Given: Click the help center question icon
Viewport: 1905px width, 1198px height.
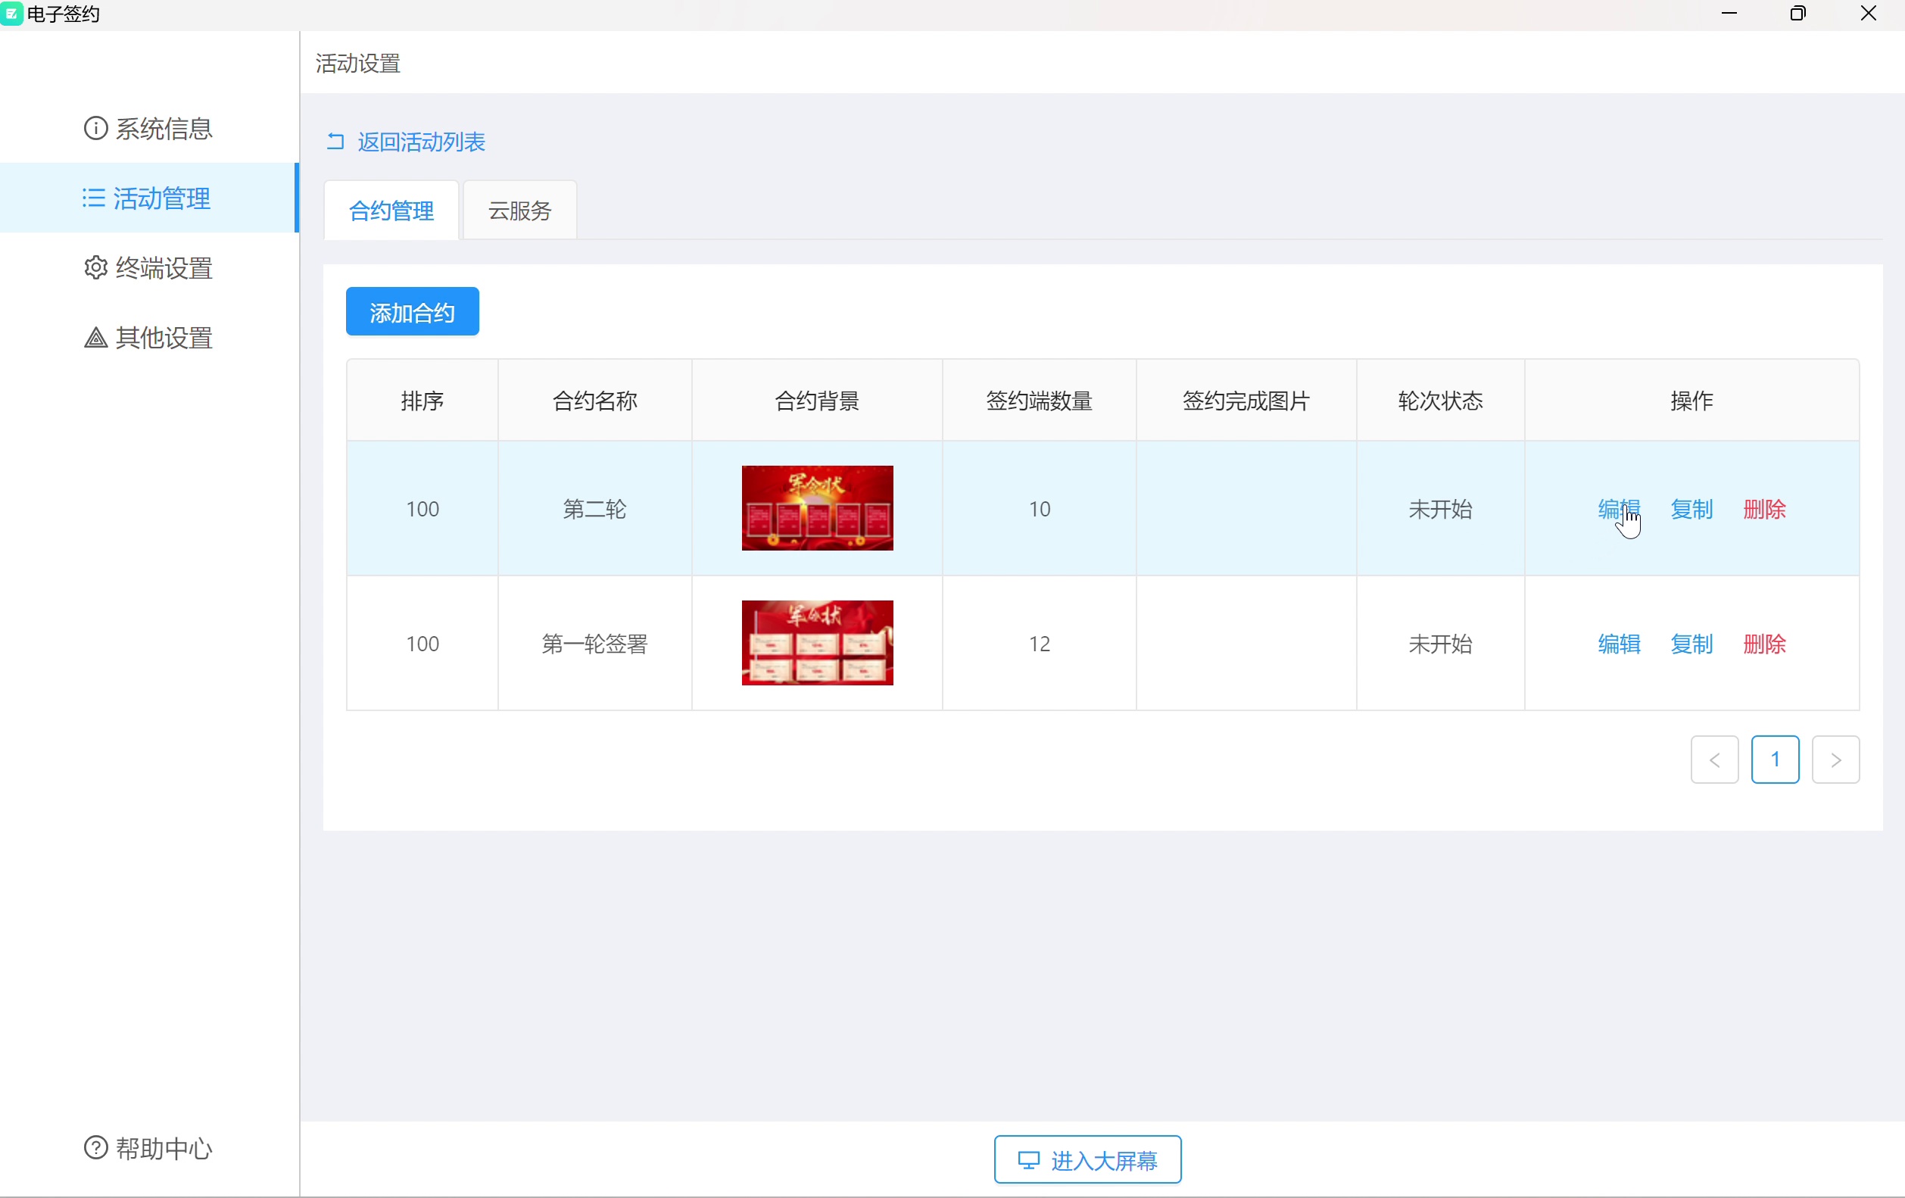Looking at the screenshot, I should click(95, 1147).
